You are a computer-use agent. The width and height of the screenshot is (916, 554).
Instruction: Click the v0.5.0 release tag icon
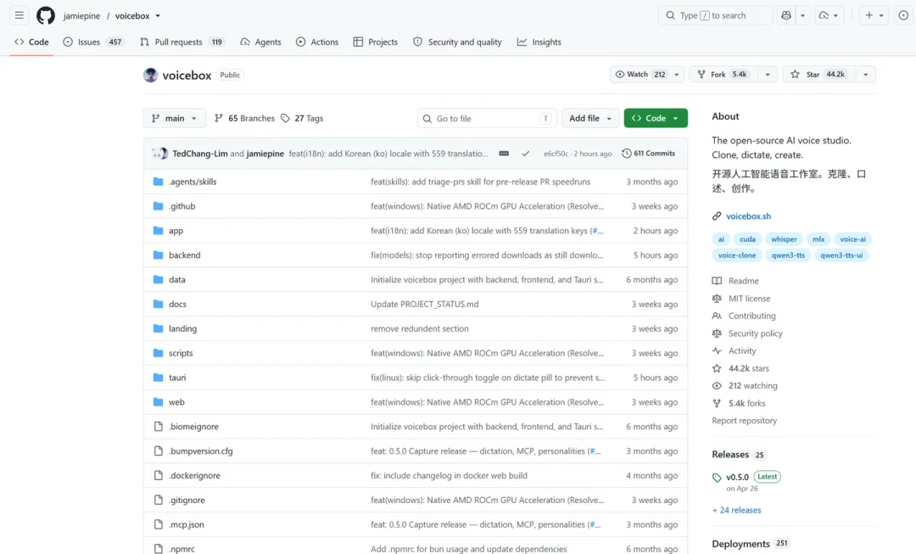717,478
